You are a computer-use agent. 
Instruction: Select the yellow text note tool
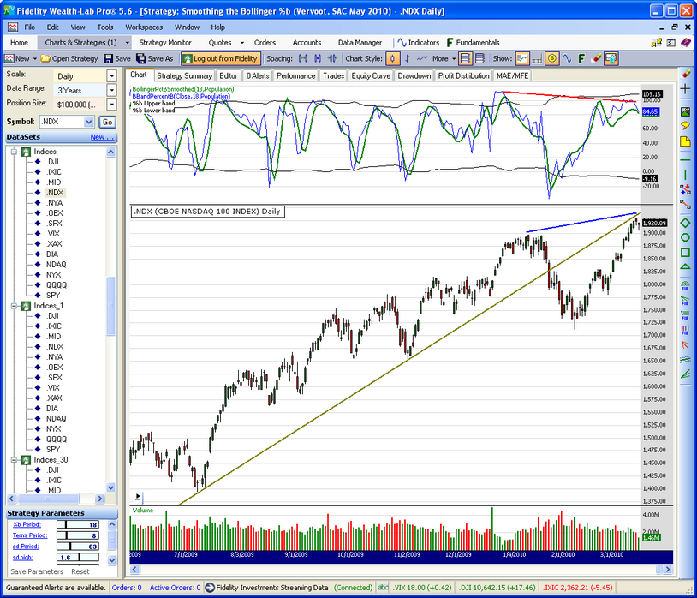click(685, 141)
